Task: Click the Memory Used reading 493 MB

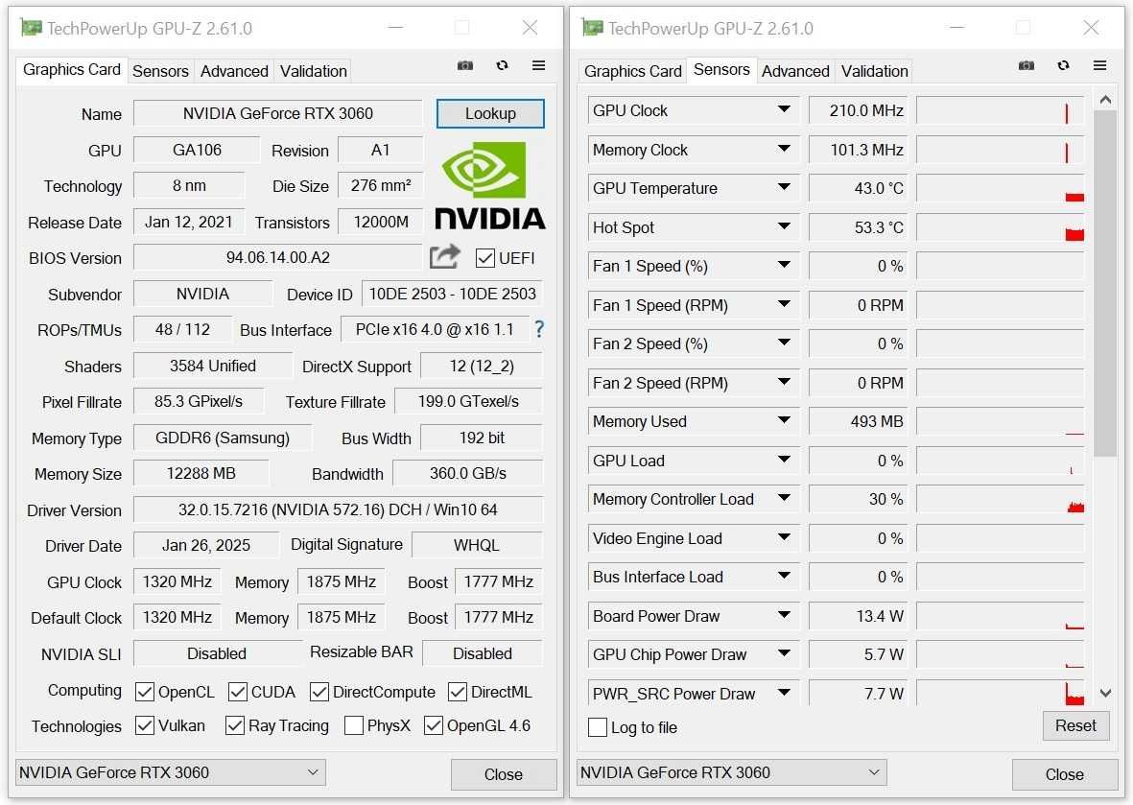Action: pyautogui.click(x=859, y=421)
